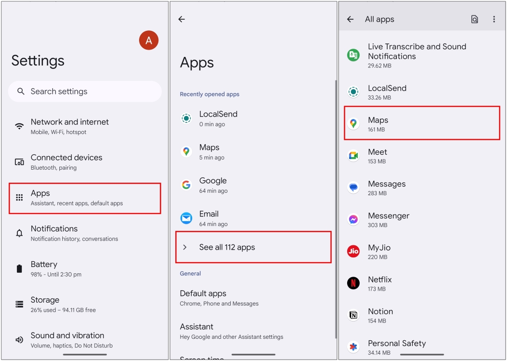This screenshot has width=507, height=361.
Task: Select the Notifications settings entry
Action: (84, 233)
